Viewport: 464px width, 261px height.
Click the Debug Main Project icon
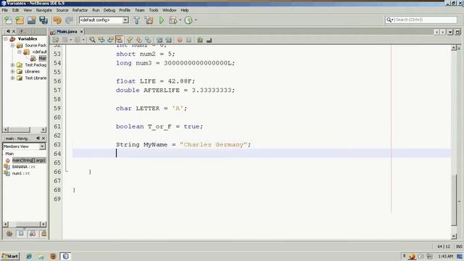point(173,20)
